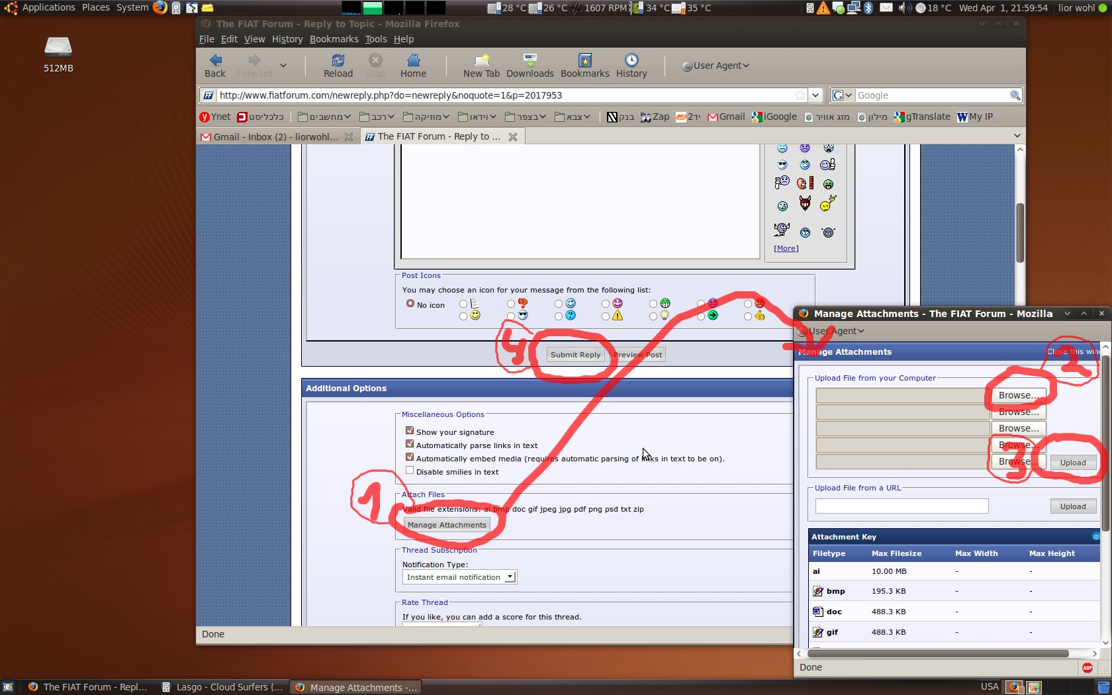1112x695 pixels.
Task: Click the popup horizontal scrollbar thumb
Action: (x=937, y=653)
